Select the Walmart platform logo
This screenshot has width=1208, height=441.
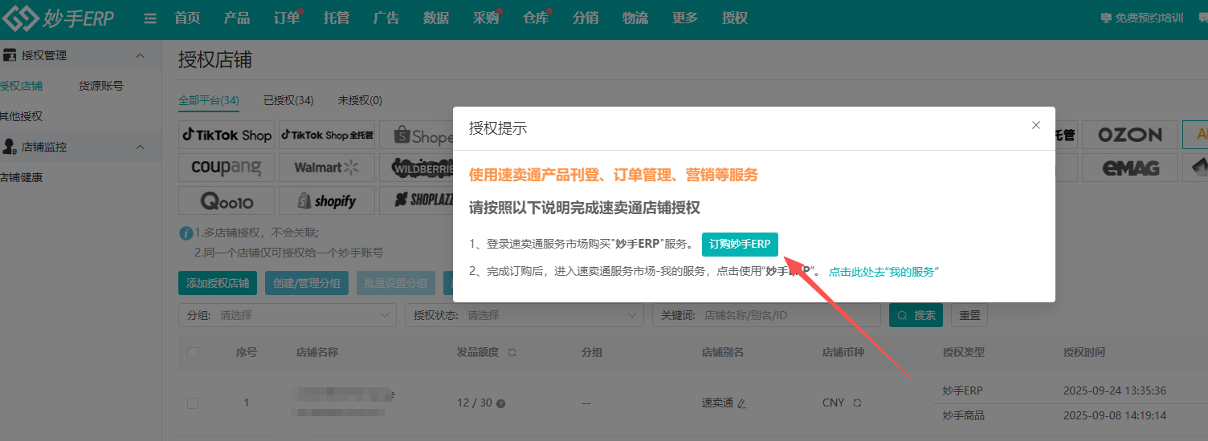pyautogui.click(x=327, y=168)
